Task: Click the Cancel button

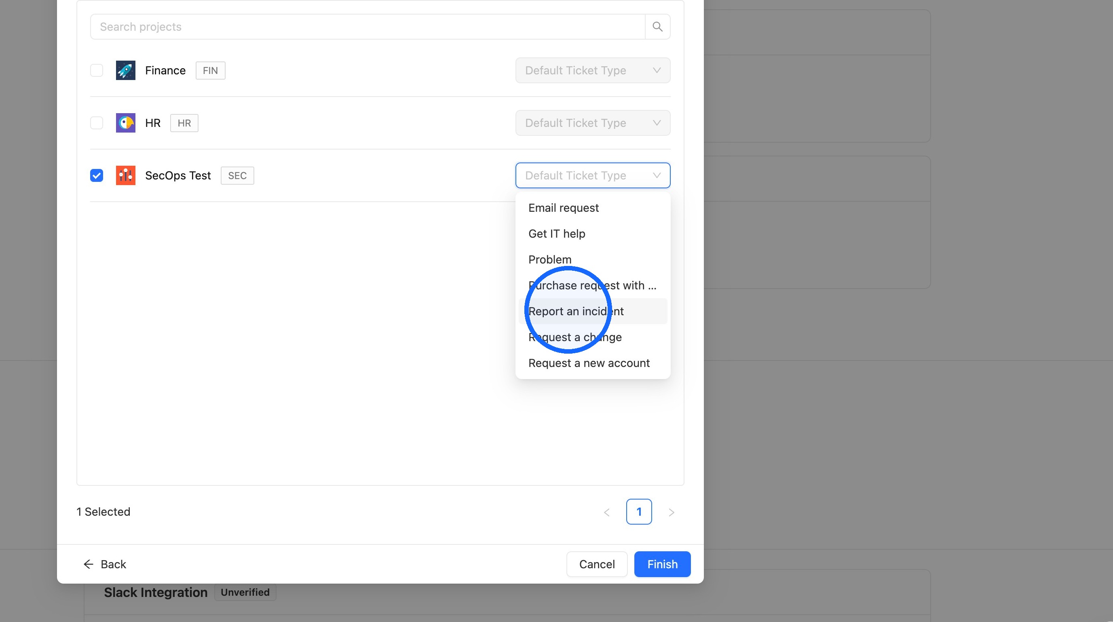Action: pos(597,564)
